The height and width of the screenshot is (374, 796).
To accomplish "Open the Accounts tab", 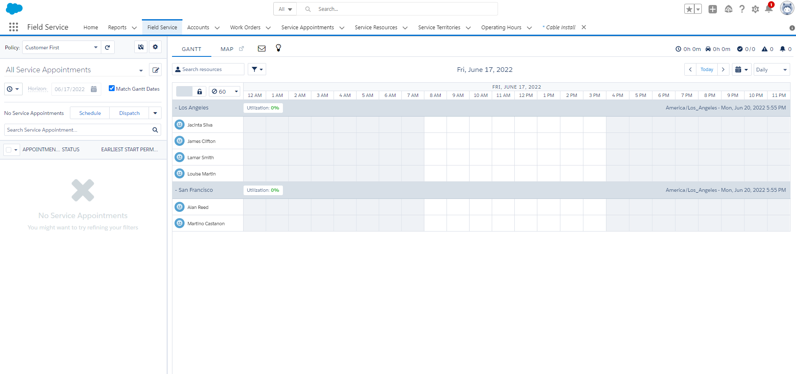I will tap(198, 27).
